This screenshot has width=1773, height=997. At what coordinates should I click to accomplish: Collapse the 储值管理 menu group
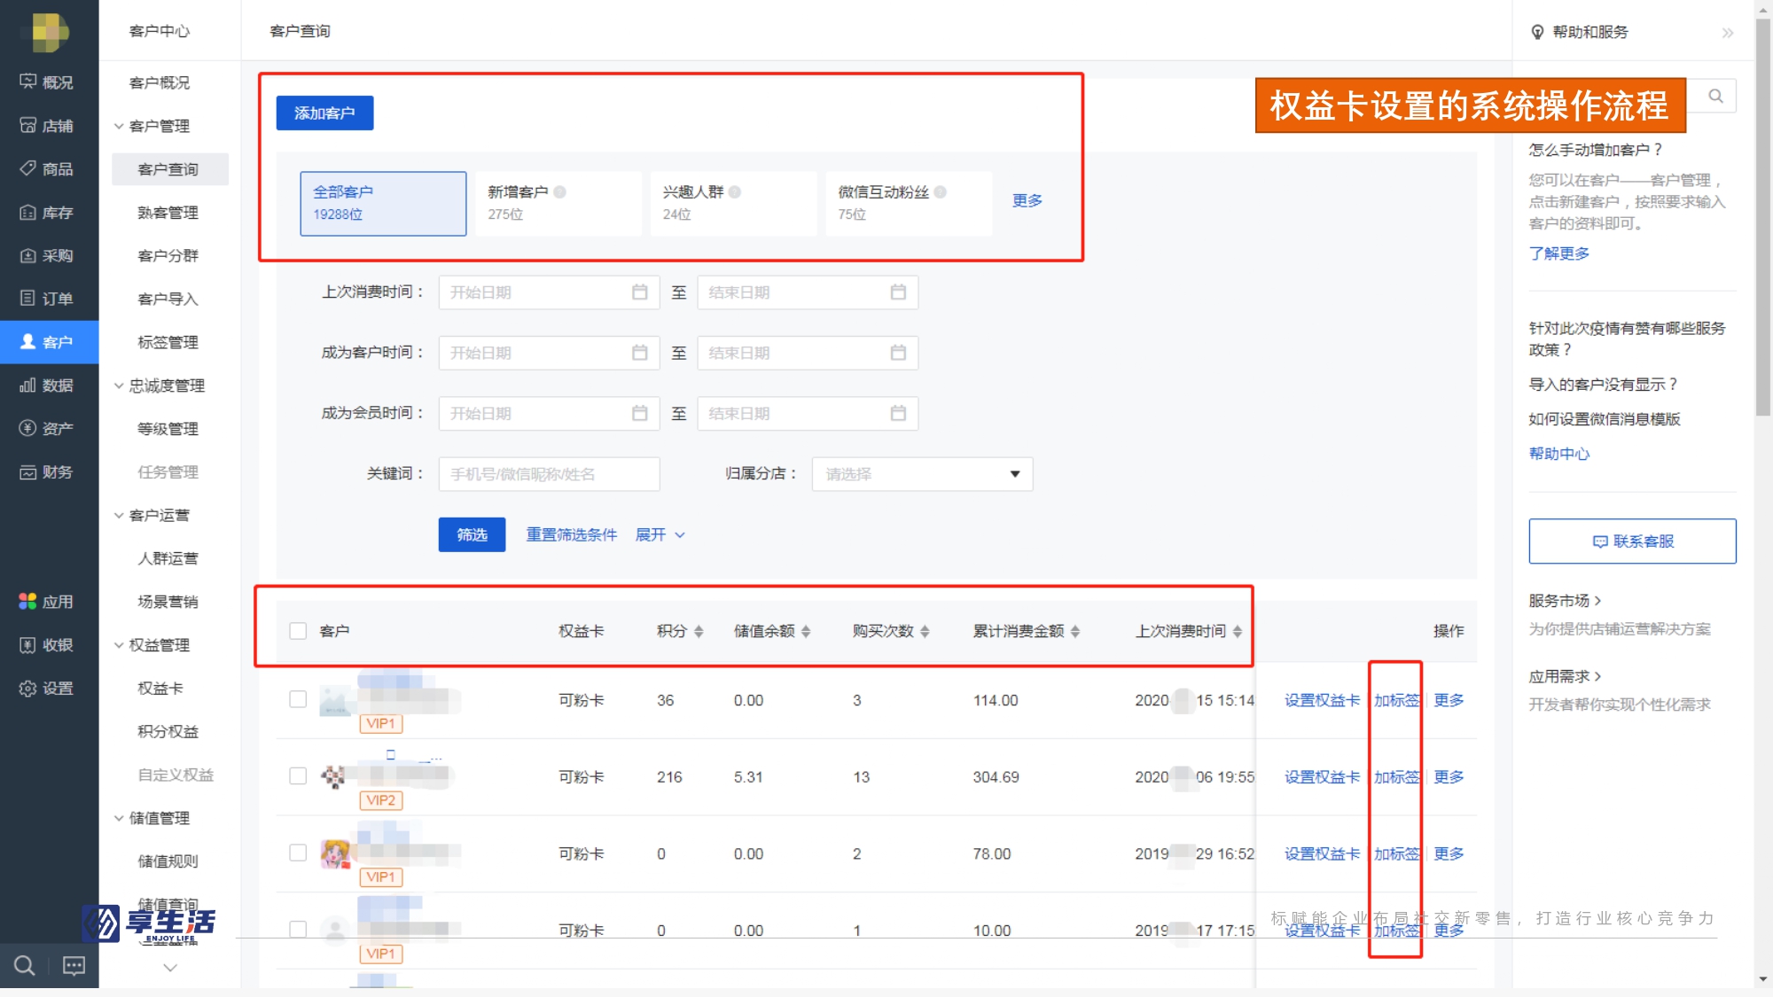click(x=119, y=818)
